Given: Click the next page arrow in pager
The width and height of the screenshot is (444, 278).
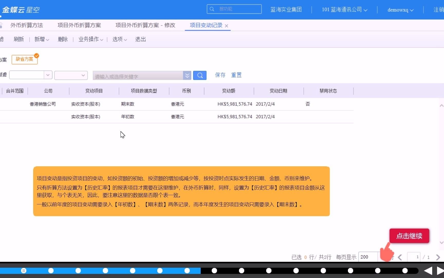Looking at the screenshot, I should [438, 257].
